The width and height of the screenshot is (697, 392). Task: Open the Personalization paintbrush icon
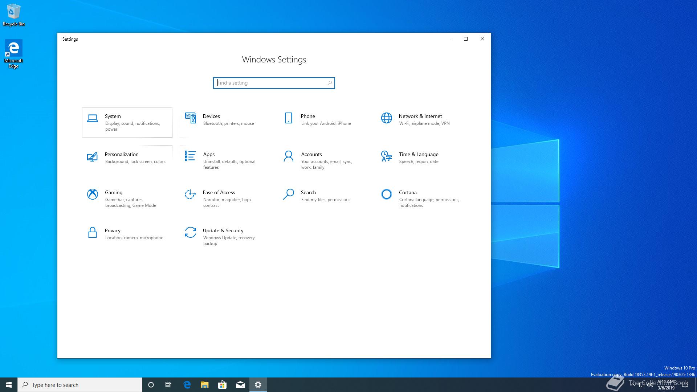tap(93, 156)
